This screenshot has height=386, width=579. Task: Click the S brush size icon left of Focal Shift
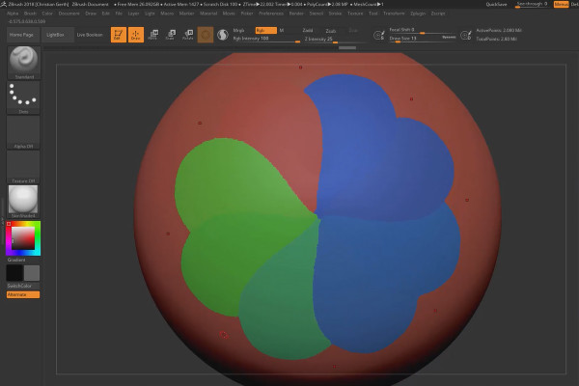coord(379,36)
